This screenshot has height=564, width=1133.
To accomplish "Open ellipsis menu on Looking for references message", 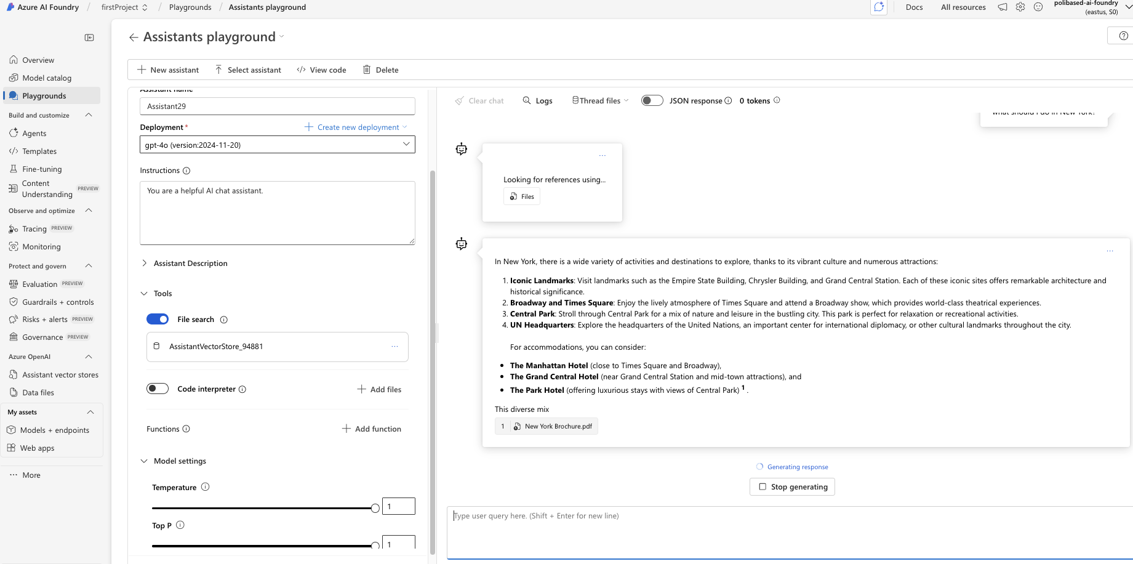I will tap(603, 156).
